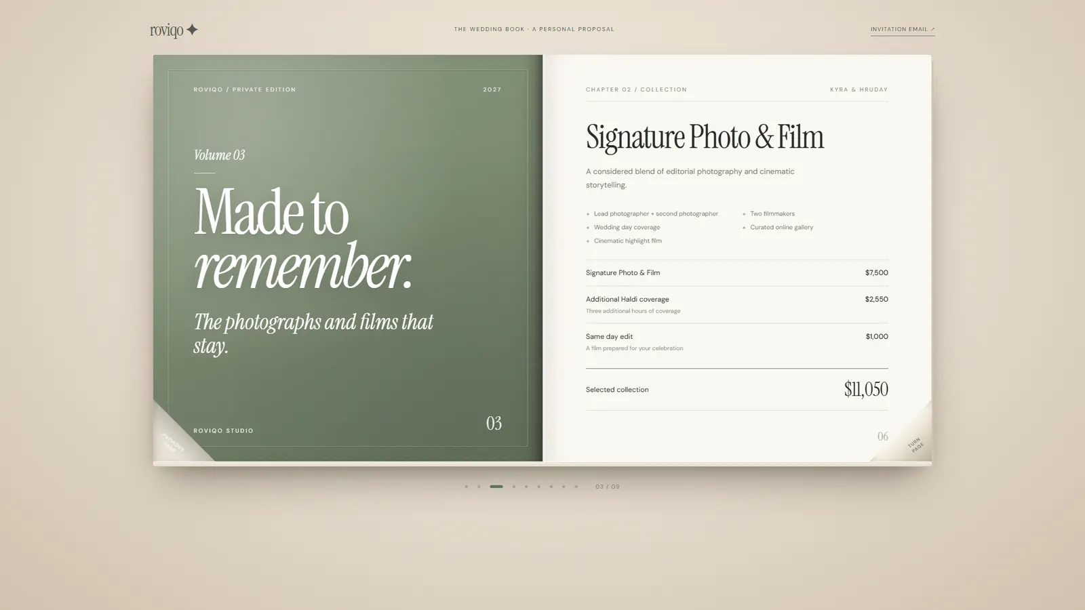Click the $7,500 price value

876,272
